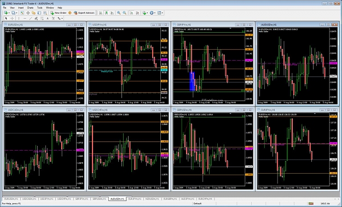Toggle chart Auto Scroll
The width and height of the screenshot is (342, 207).
[131, 13]
